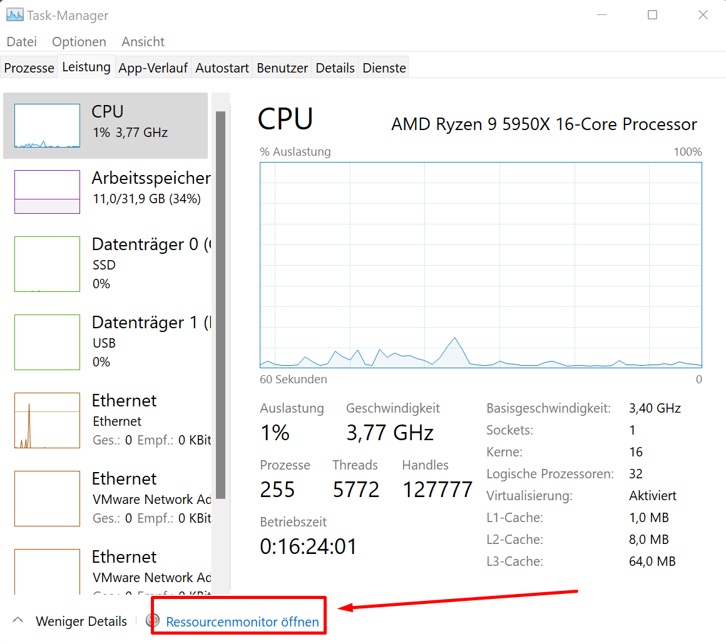Image resolution: width=726 pixels, height=644 pixels.
Task: Click the Auslastung 1% value
Action: point(275,433)
